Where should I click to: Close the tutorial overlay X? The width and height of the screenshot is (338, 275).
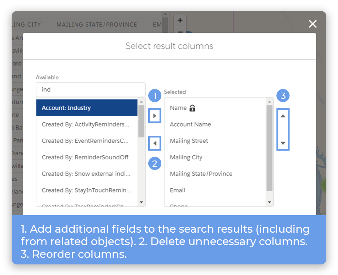coord(313,24)
